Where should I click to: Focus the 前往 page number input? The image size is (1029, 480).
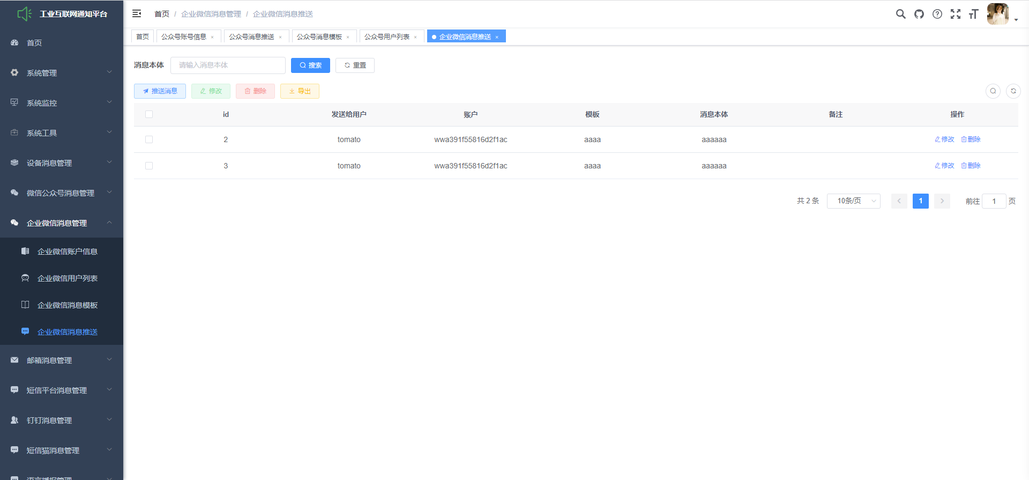(994, 201)
